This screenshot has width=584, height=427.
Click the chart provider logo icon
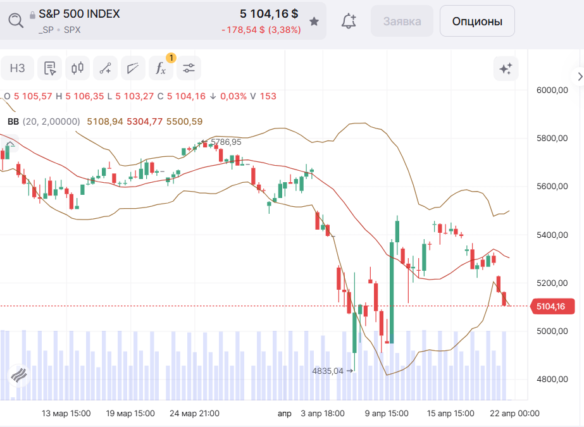tap(18, 375)
